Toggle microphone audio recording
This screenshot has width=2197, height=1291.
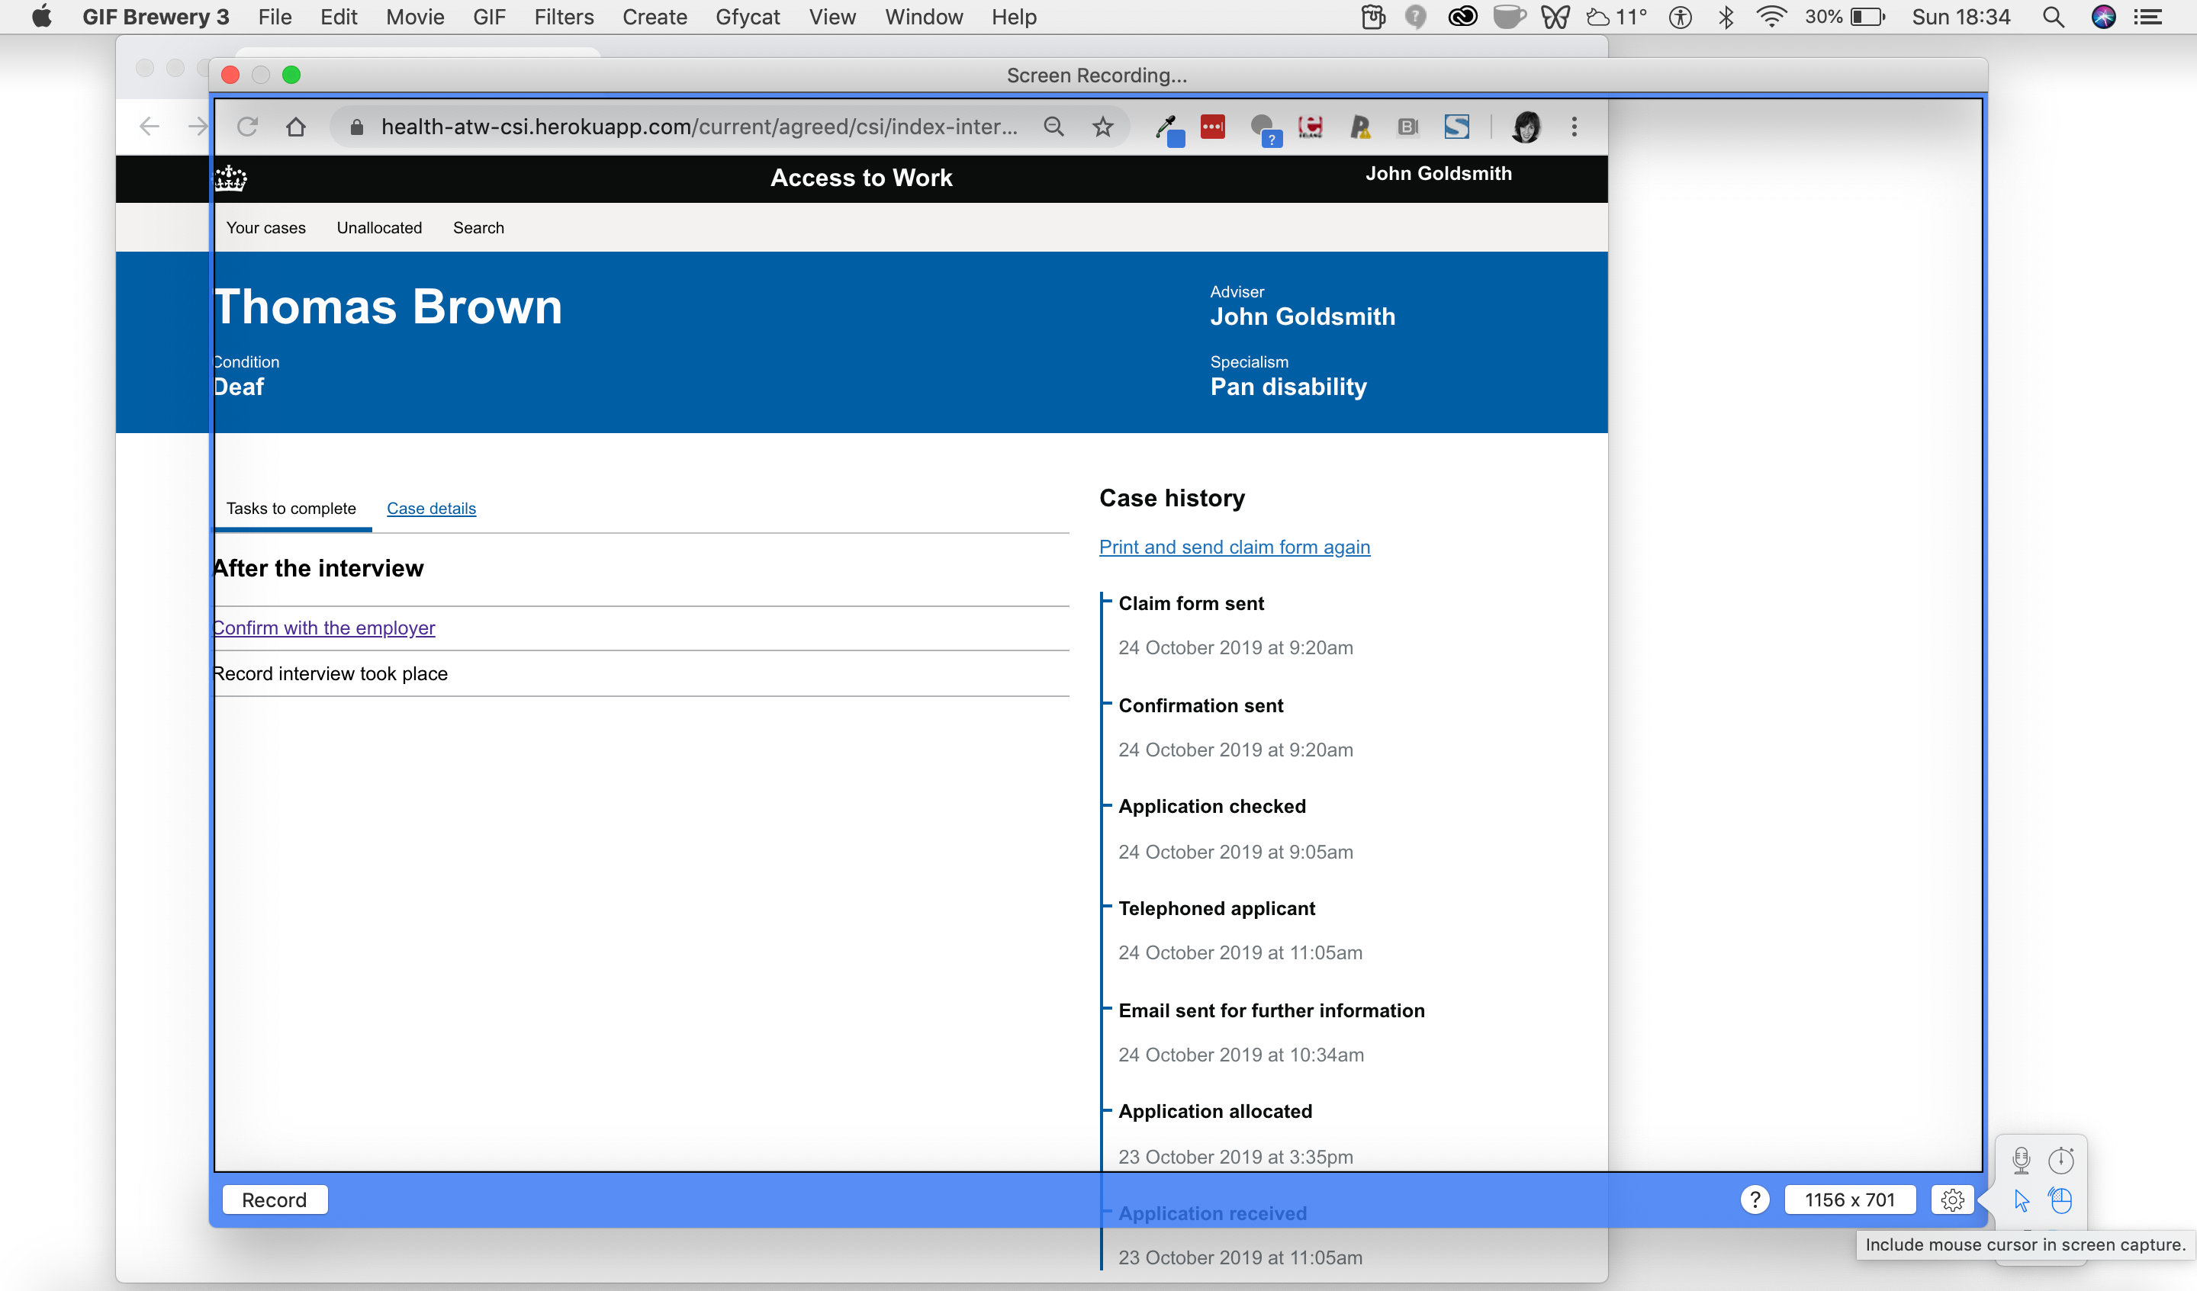[2021, 1161]
